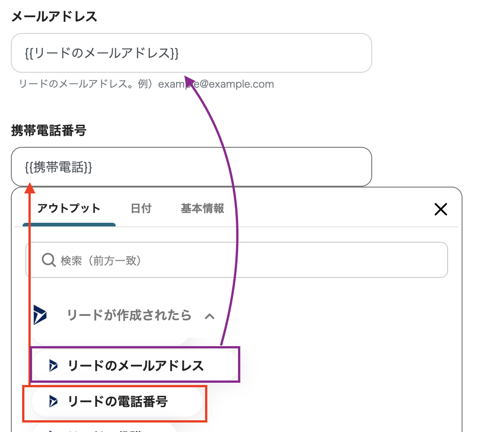The width and height of the screenshot is (486, 432).
Task: Click the icon in リードの電話番号 option
Action: (54, 401)
